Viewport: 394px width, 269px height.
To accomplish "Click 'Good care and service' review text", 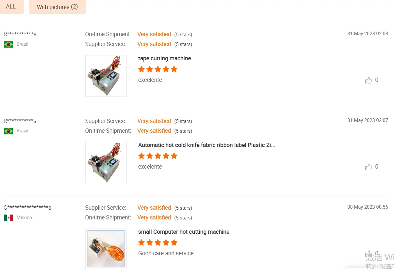I will pyautogui.click(x=166, y=253).
